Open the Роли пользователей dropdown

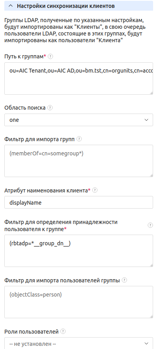click(x=79, y=343)
